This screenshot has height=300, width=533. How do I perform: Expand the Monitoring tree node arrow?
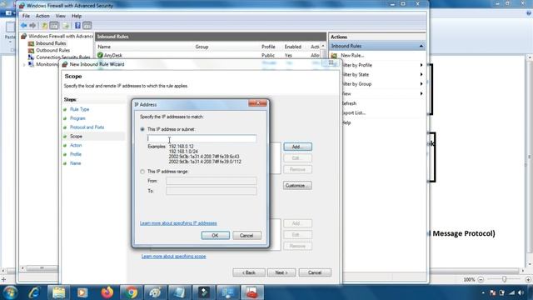pos(24,64)
